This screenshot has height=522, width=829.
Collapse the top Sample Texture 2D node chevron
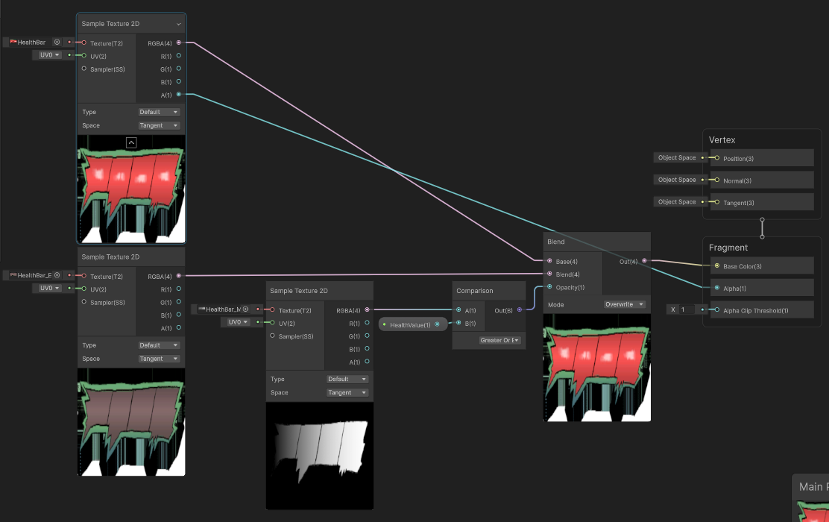178,24
